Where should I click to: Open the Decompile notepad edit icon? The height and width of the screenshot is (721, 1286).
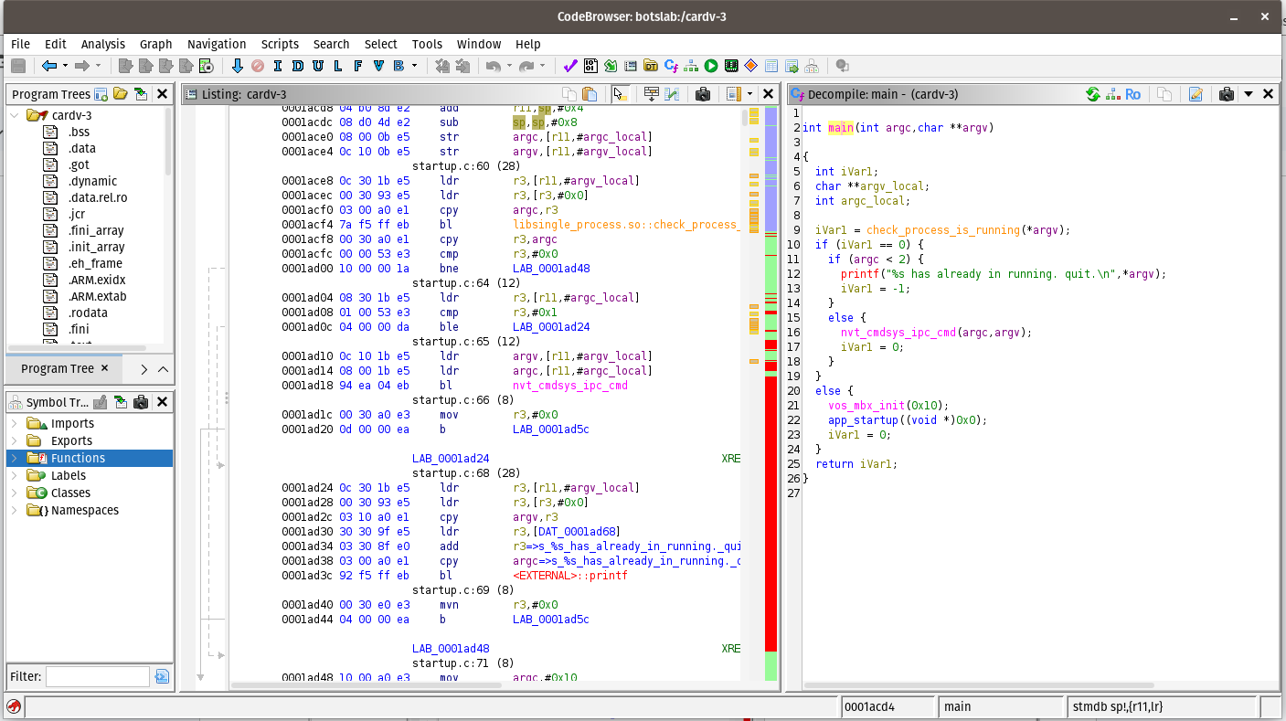click(1196, 94)
